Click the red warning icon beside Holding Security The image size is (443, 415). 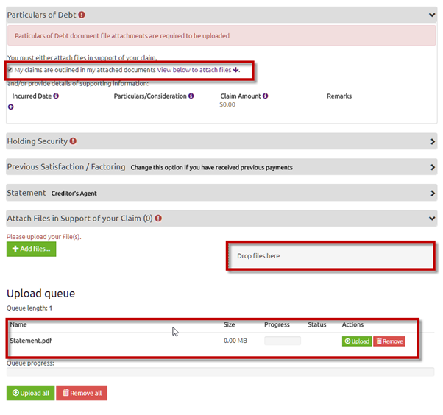74,141
